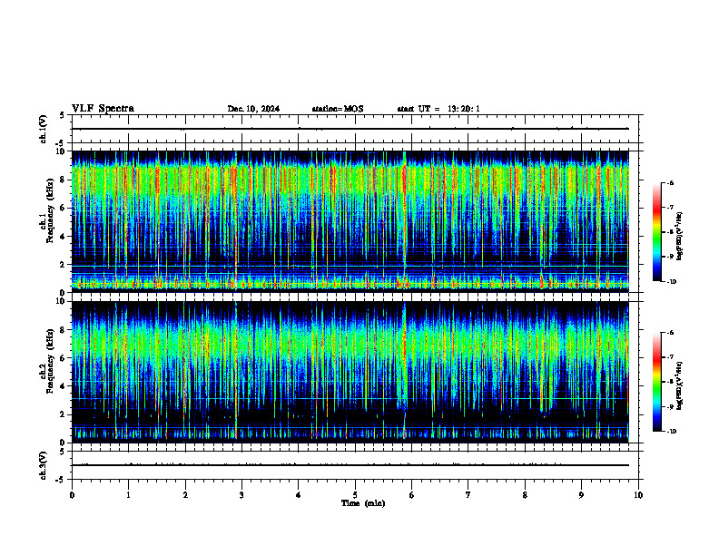Click inside the ch.2 spectrogram panel
Image resolution: width=719 pixels, height=555 pixels.
pyautogui.click(x=350, y=372)
